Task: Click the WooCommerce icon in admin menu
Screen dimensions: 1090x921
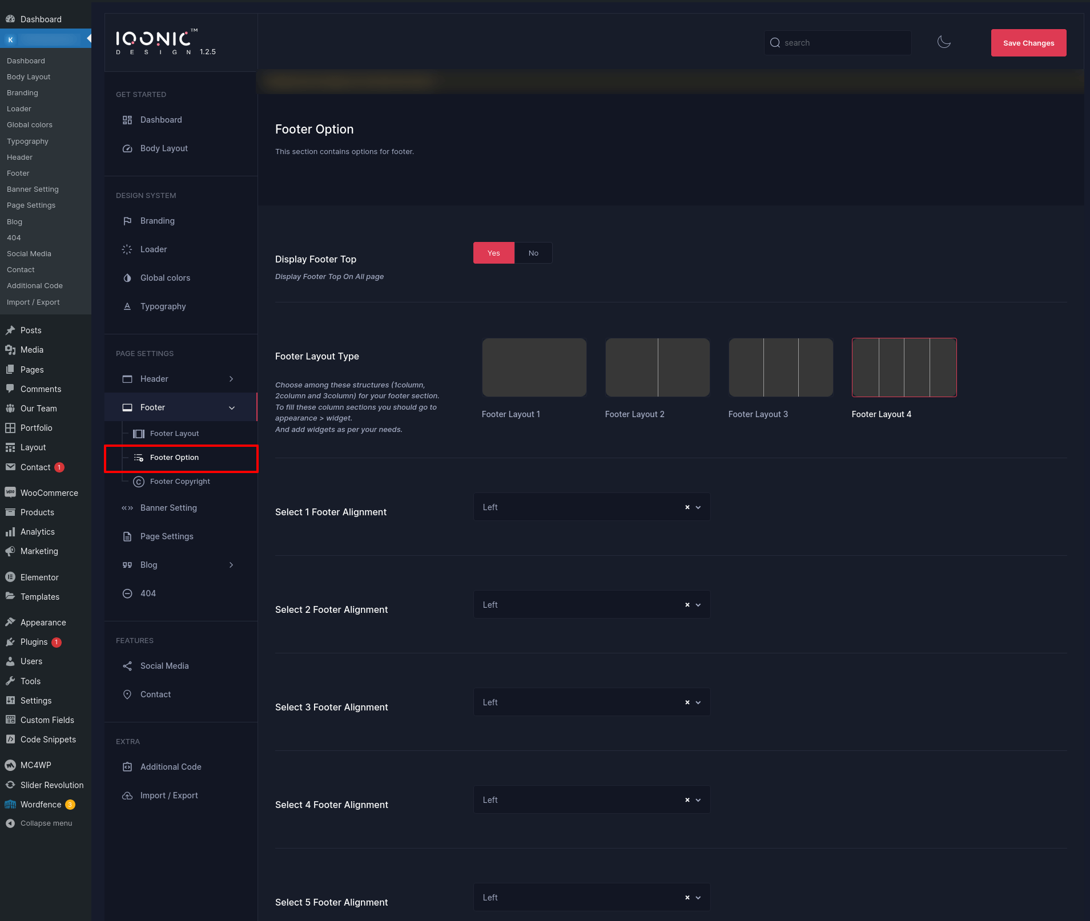Action: [10, 492]
